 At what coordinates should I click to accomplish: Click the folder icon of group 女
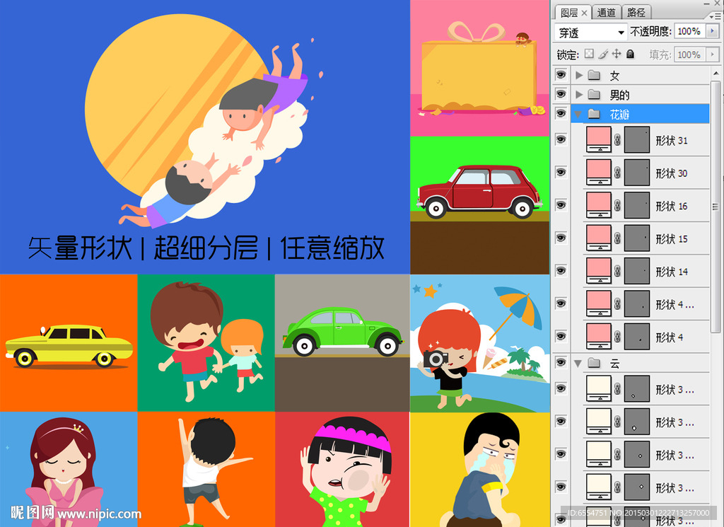594,75
